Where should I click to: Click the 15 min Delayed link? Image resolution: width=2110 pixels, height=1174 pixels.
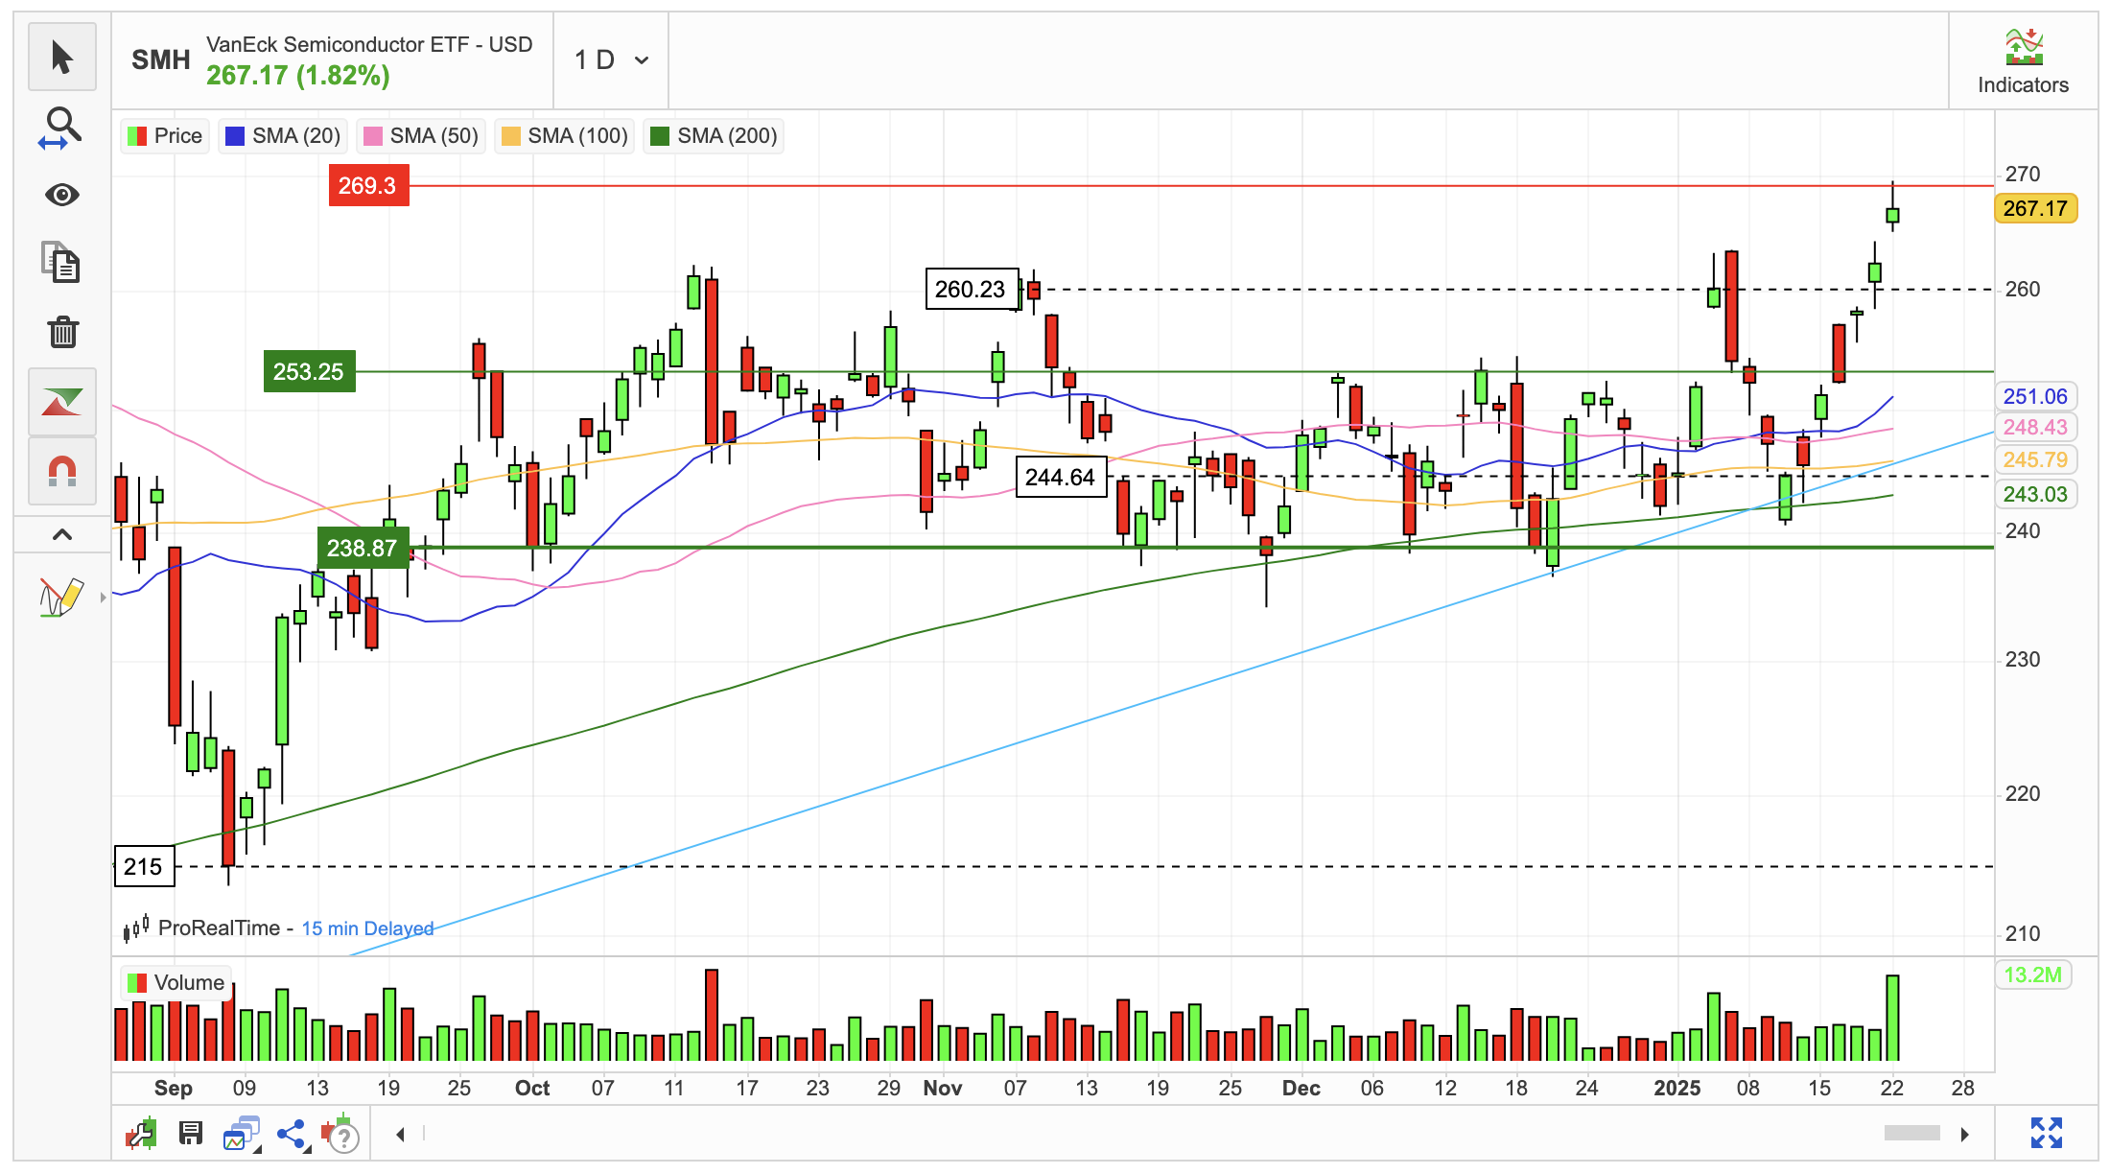click(x=367, y=928)
